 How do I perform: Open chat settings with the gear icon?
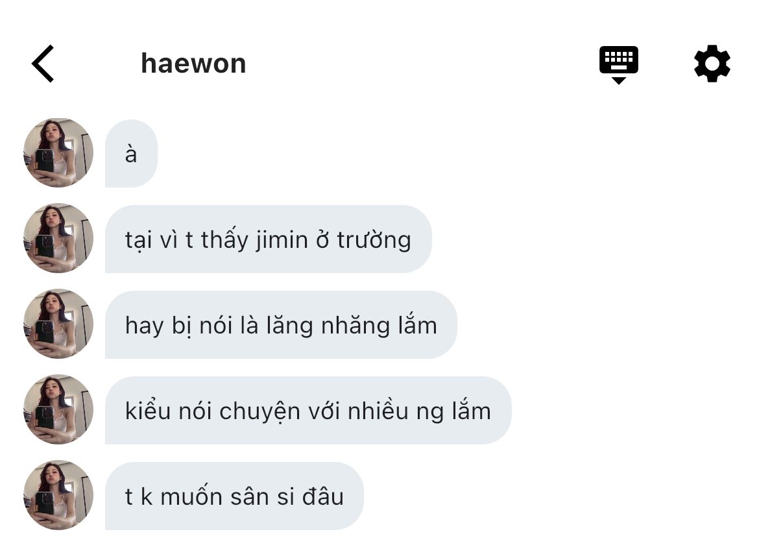(x=712, y=64)
